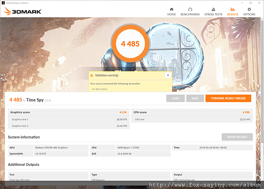Image resolution: width=264 pixels, height=189 pixels.
Task: Open the Benchmarks gauge icon
Action: pos(190,9)
